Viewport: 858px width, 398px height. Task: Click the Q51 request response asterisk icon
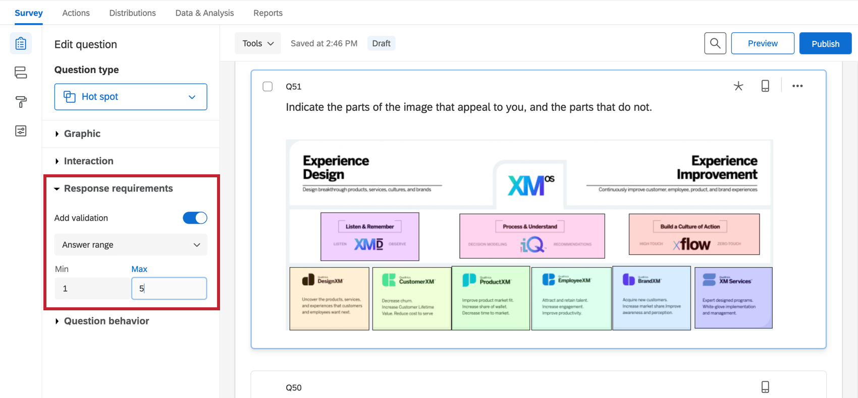[x=738, y=86]
